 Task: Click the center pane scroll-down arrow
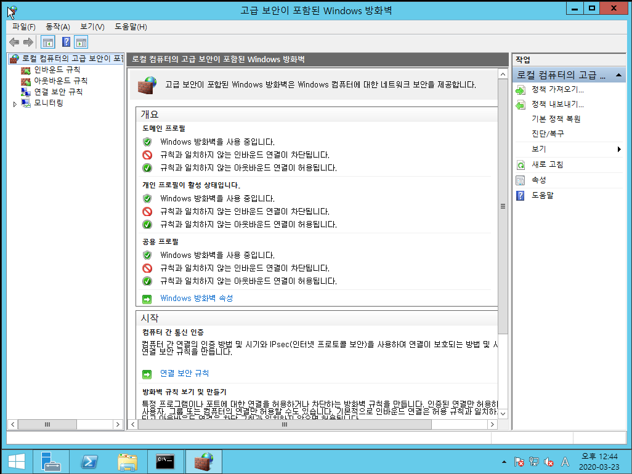point(503,414)
